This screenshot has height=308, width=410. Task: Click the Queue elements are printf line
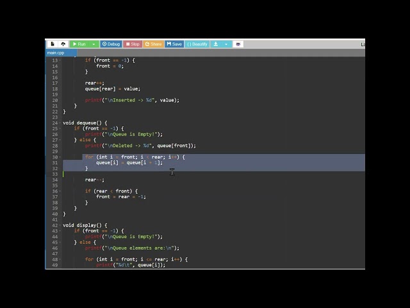tap(132, 248)
